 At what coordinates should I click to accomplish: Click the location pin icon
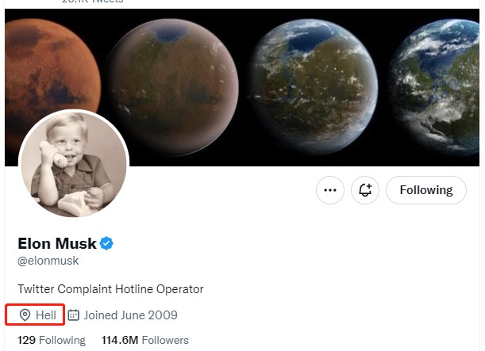click(25, 315)
